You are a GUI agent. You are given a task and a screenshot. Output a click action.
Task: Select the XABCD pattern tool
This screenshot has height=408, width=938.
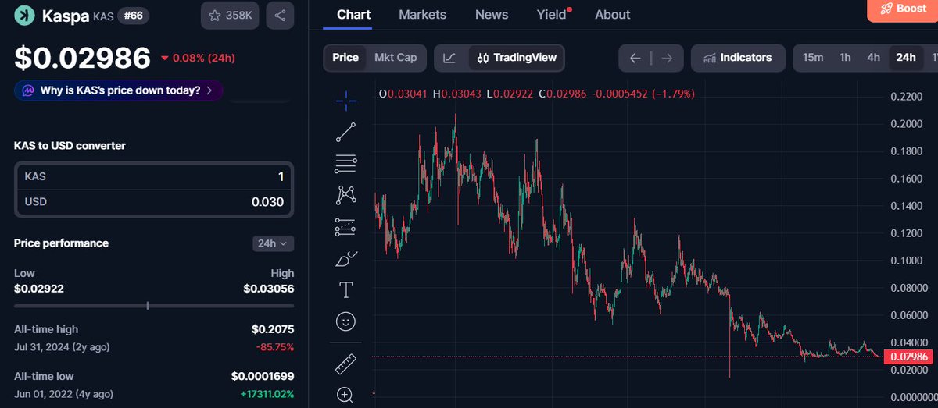pyautogui.click(x=346, y=195)
